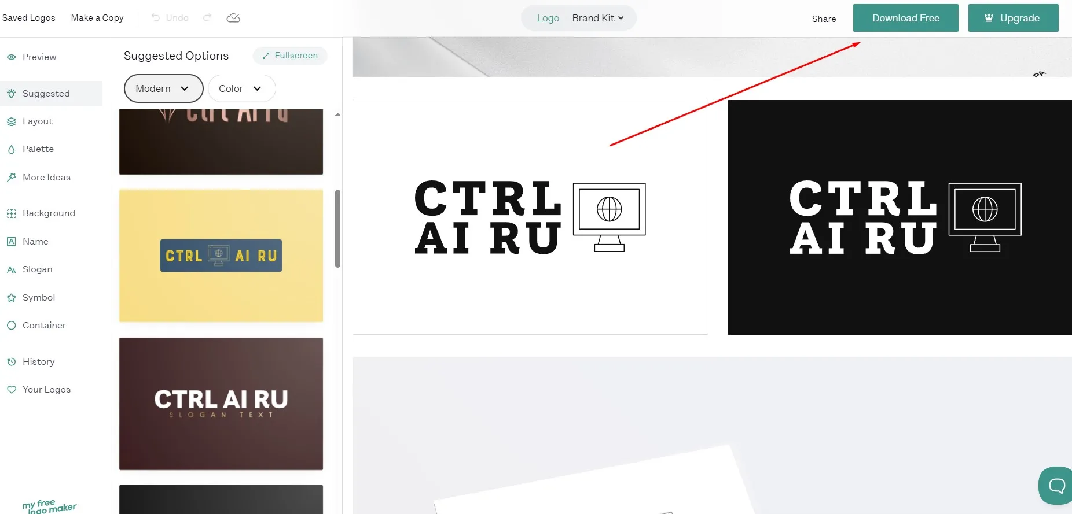Click the Symbol star icon
Viewport: 1072px width, 514px height.
(x=11, y=298)
